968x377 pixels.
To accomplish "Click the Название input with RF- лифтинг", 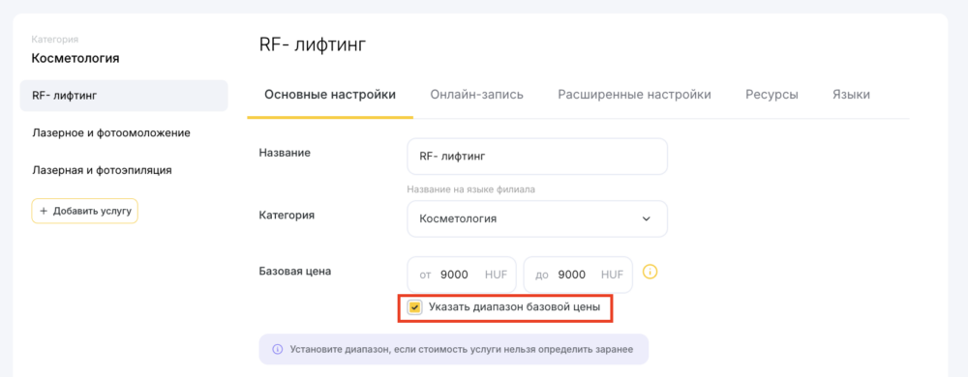I will point(537,157).
